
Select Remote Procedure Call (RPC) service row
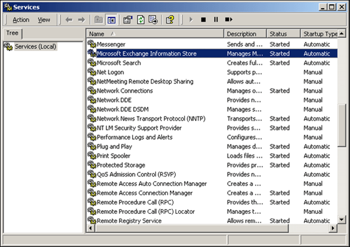(x=212, y=202)
